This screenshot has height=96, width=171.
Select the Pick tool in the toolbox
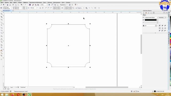[1, 11]
